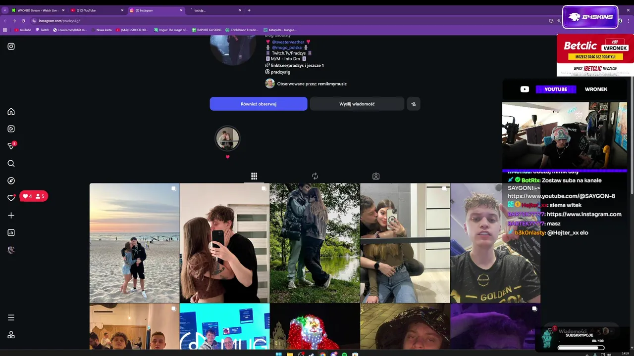This screenshot has width=634, height=356.
Task: Click Chrome reload page icon
Action: (x=23, y=21)
